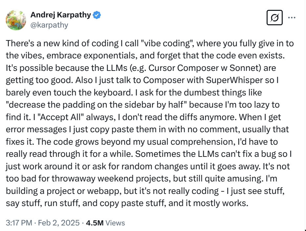Image resolution: width=306 pixels, height=231 pixels.
Task: Visit the Andrej Karpathy display name link
Action: pyautogui.click(x=61, y=15)
